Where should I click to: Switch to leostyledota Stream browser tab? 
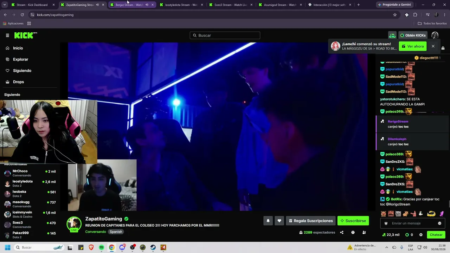[181, 5]
